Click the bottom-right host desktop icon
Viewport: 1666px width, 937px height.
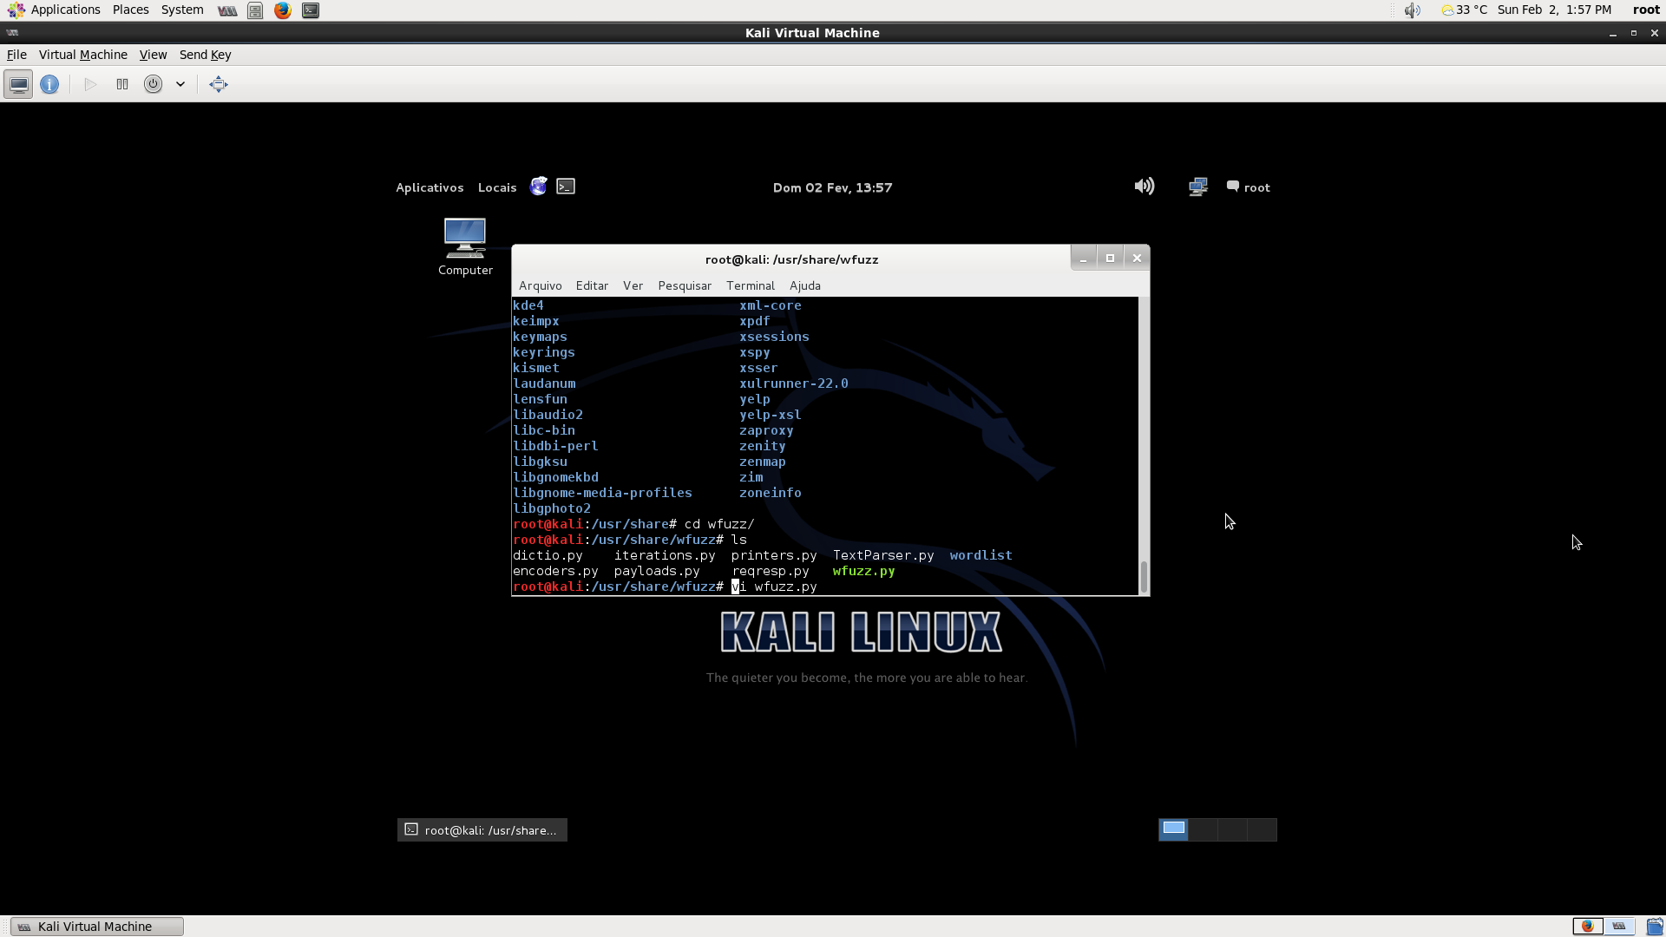[1655, 927]
